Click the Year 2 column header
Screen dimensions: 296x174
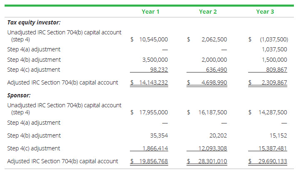208,12
